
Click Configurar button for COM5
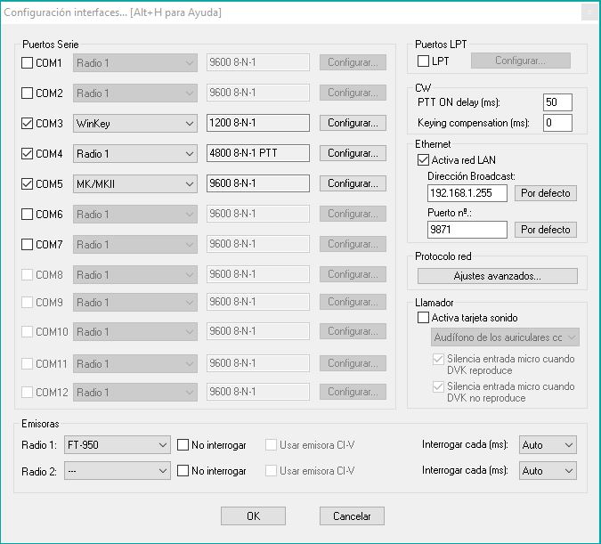(353, 183)
